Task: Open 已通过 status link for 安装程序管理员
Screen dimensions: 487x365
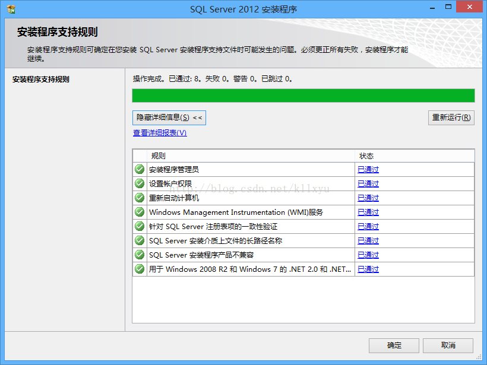Action: pos(368,170)
